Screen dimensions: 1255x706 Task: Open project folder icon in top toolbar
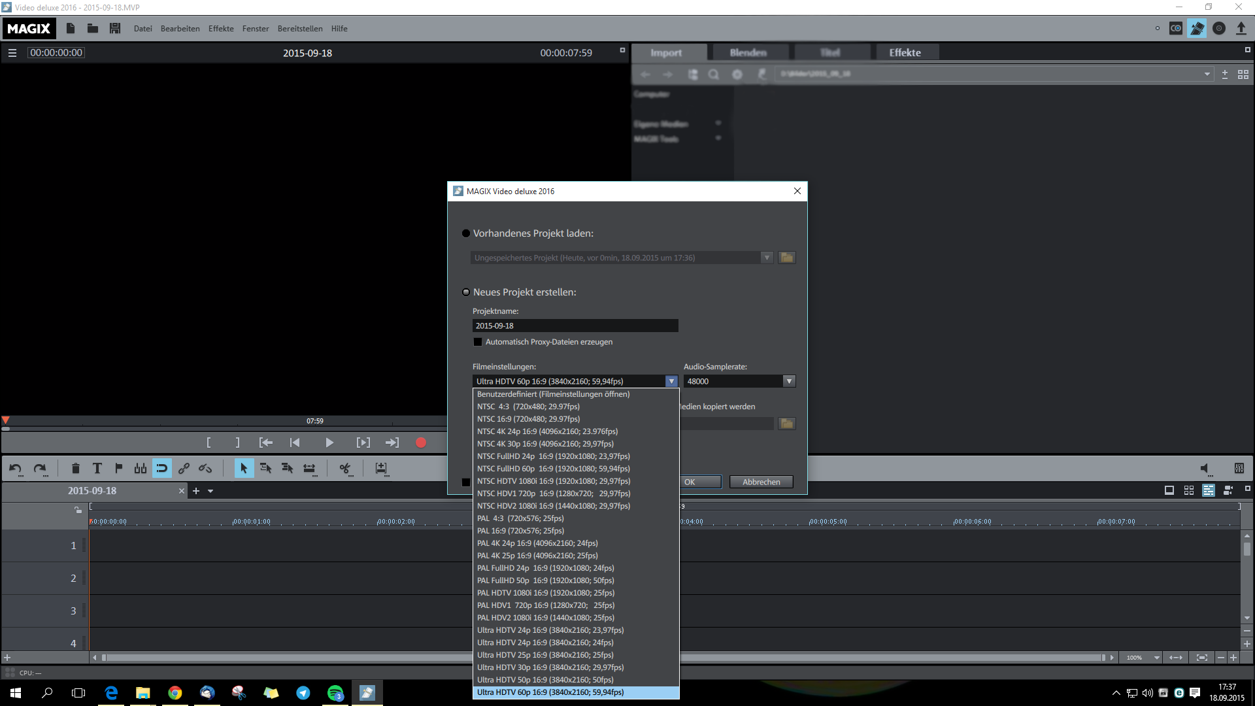click(93, 28)
